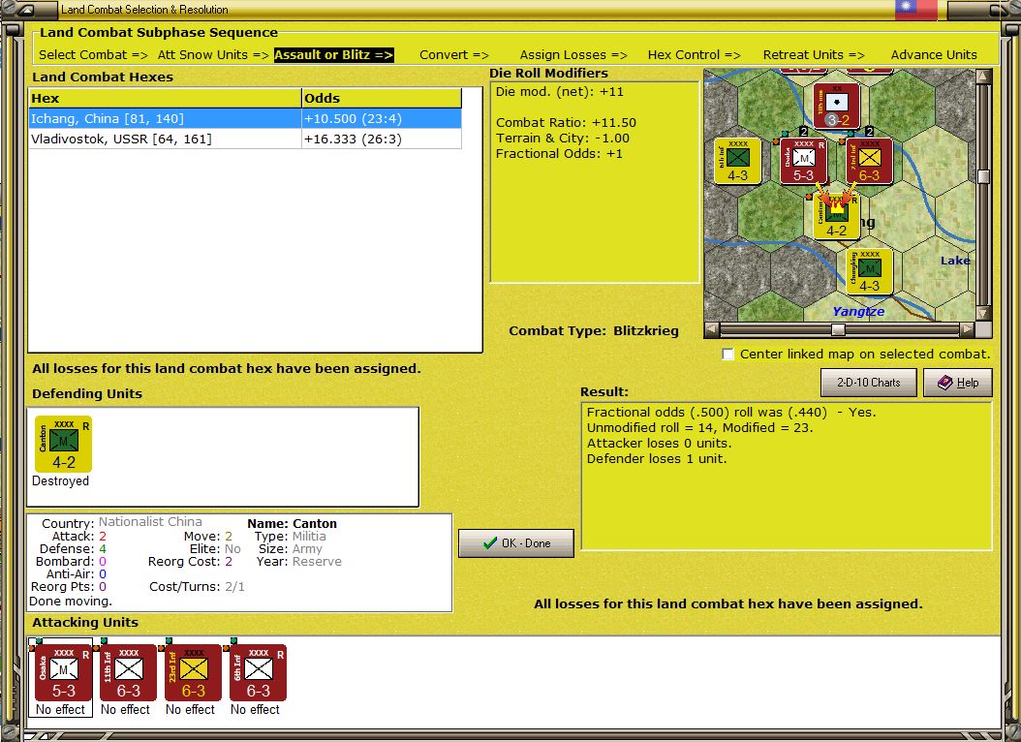Click the Reorg Cost: 2 detail
Screen dimensions: 1021x742
click(x=190, y=561)
